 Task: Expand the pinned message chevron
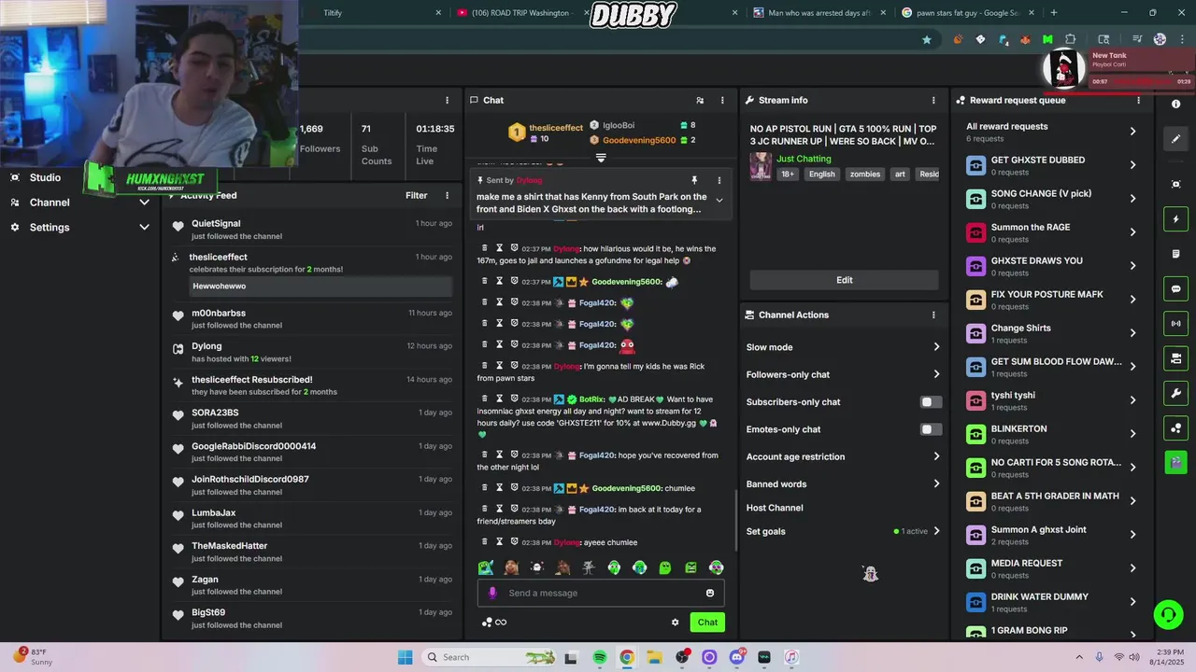[719, 200]
